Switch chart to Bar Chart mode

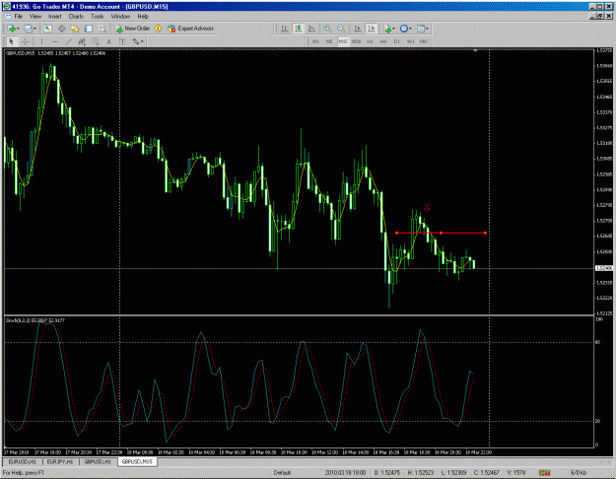pyautogui.click(x=285, y=29)
